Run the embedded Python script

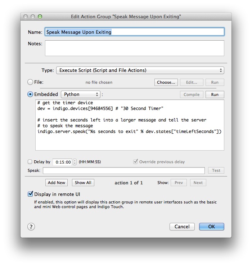[x=215, y=95]
